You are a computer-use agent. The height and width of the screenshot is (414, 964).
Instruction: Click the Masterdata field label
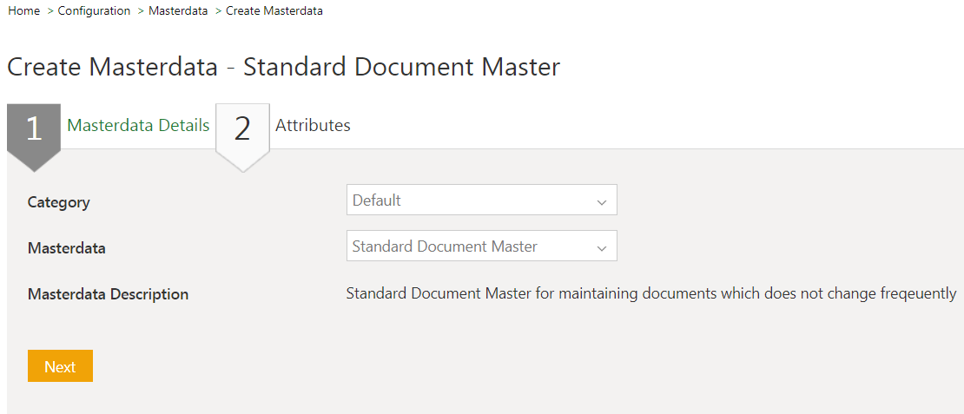pos(66,248)
